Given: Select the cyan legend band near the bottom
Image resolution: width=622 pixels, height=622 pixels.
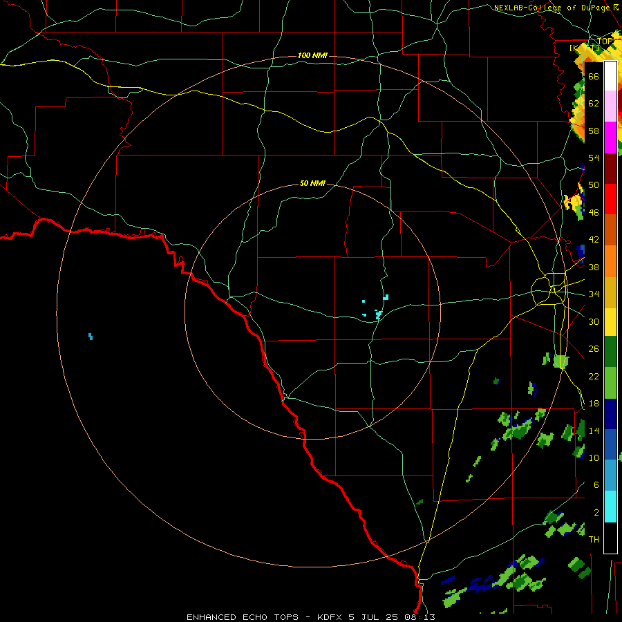Looking at the screenshot, I should 610,507.
